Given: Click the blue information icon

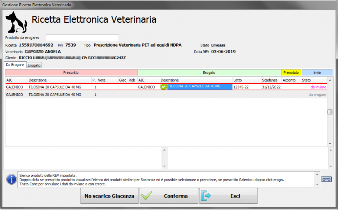Looking at the screenshot, I should pos(11,179).
